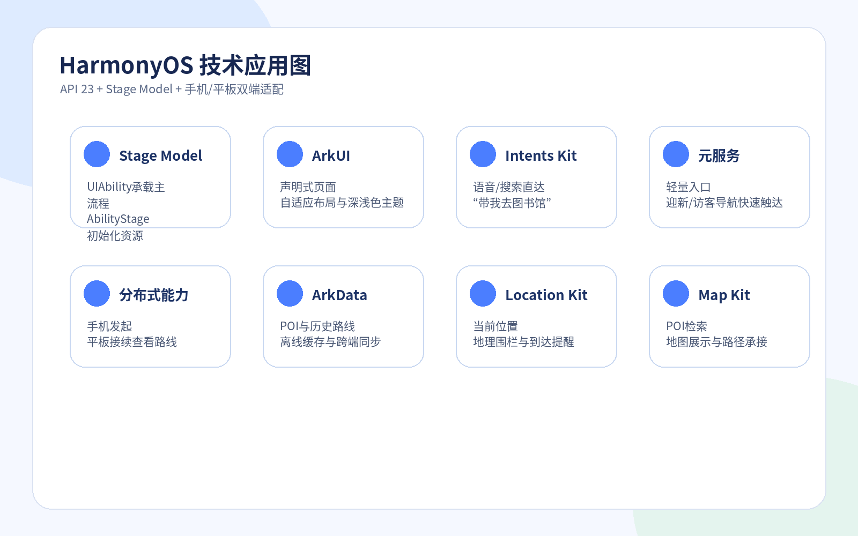The image size is (858, 536).
Task: Click the text 语音/搜索直达
Action: pyautogui.click(x=508, y=187)
